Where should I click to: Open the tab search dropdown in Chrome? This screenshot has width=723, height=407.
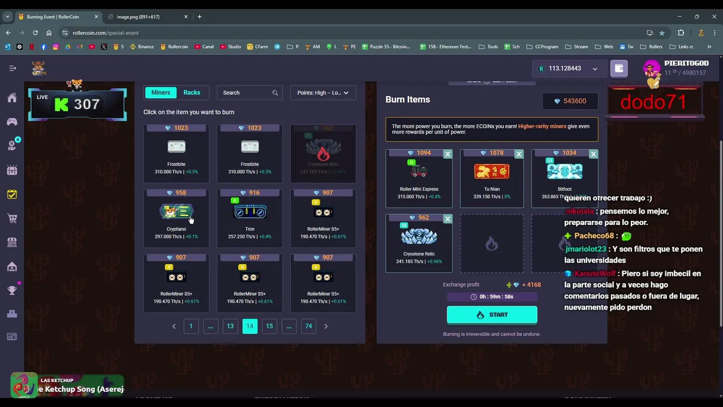coord(7,16)
